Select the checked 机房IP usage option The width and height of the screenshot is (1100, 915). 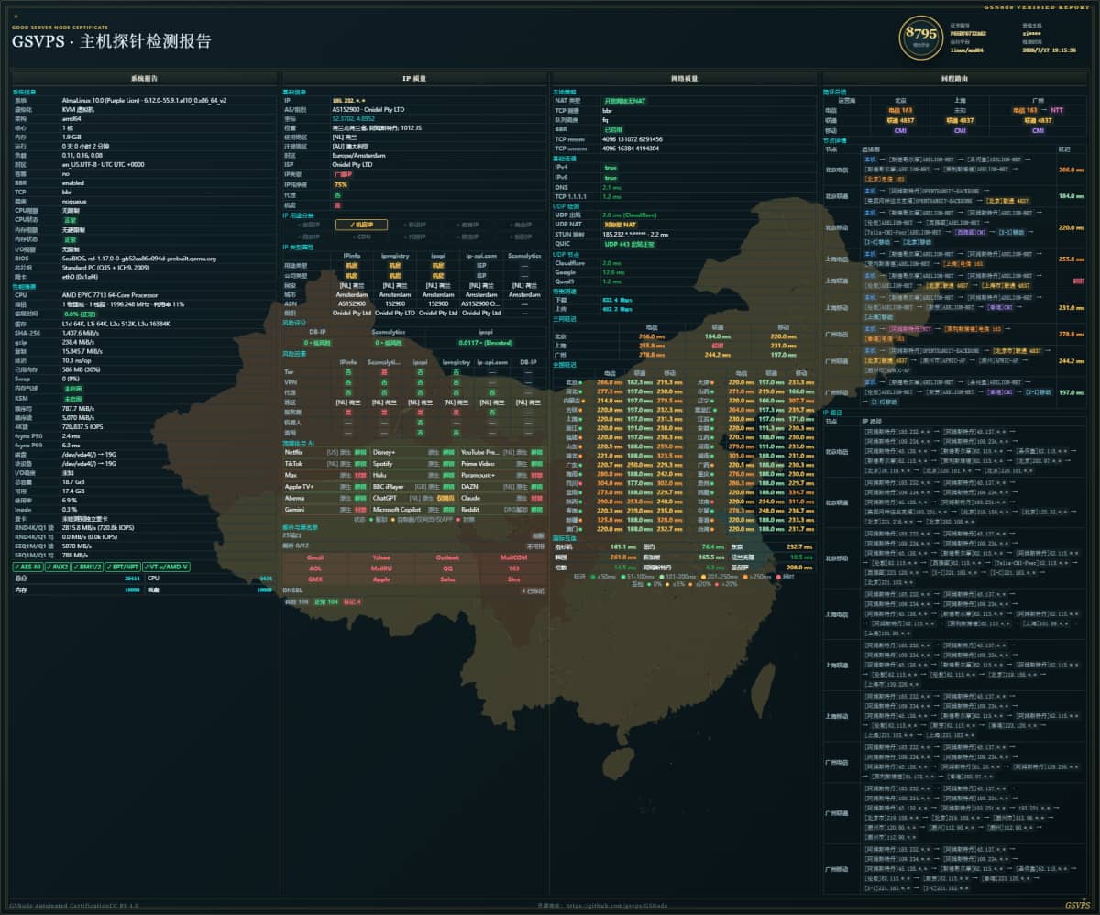361,225
